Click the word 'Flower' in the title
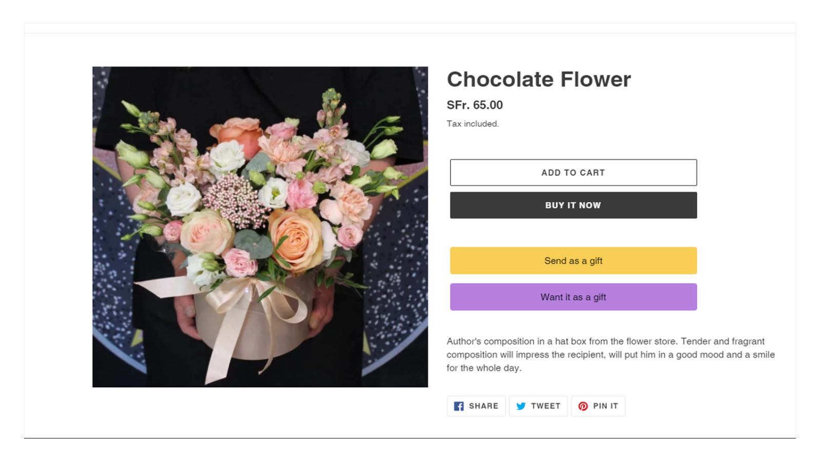The height and width of the screenshot is (461, 820). click(595, 79)
